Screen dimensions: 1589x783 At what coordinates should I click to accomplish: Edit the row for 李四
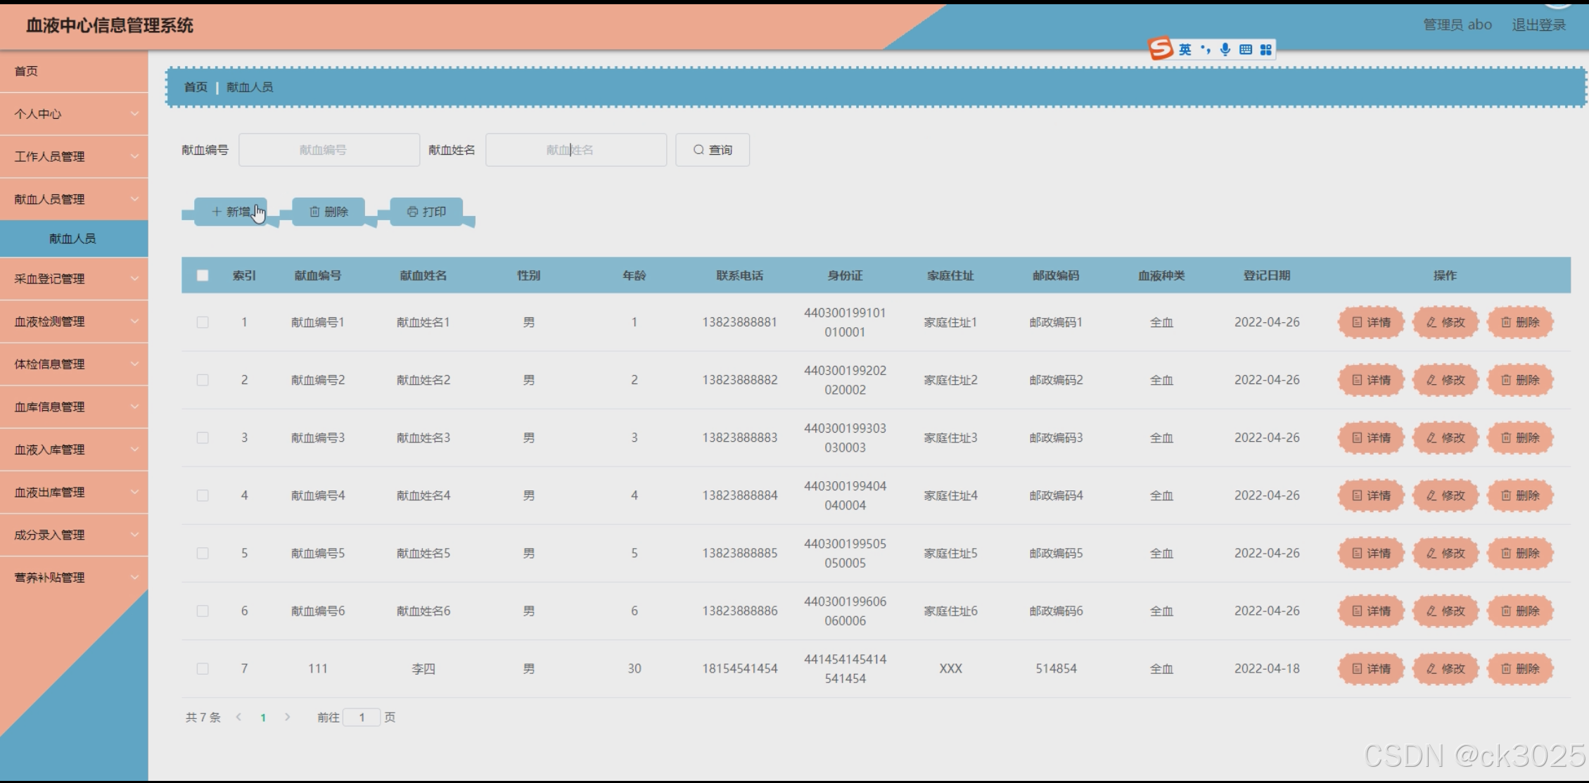tap(1446, 669)
